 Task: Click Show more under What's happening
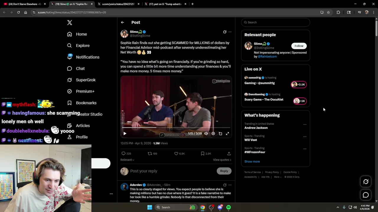tap(252, 162)
